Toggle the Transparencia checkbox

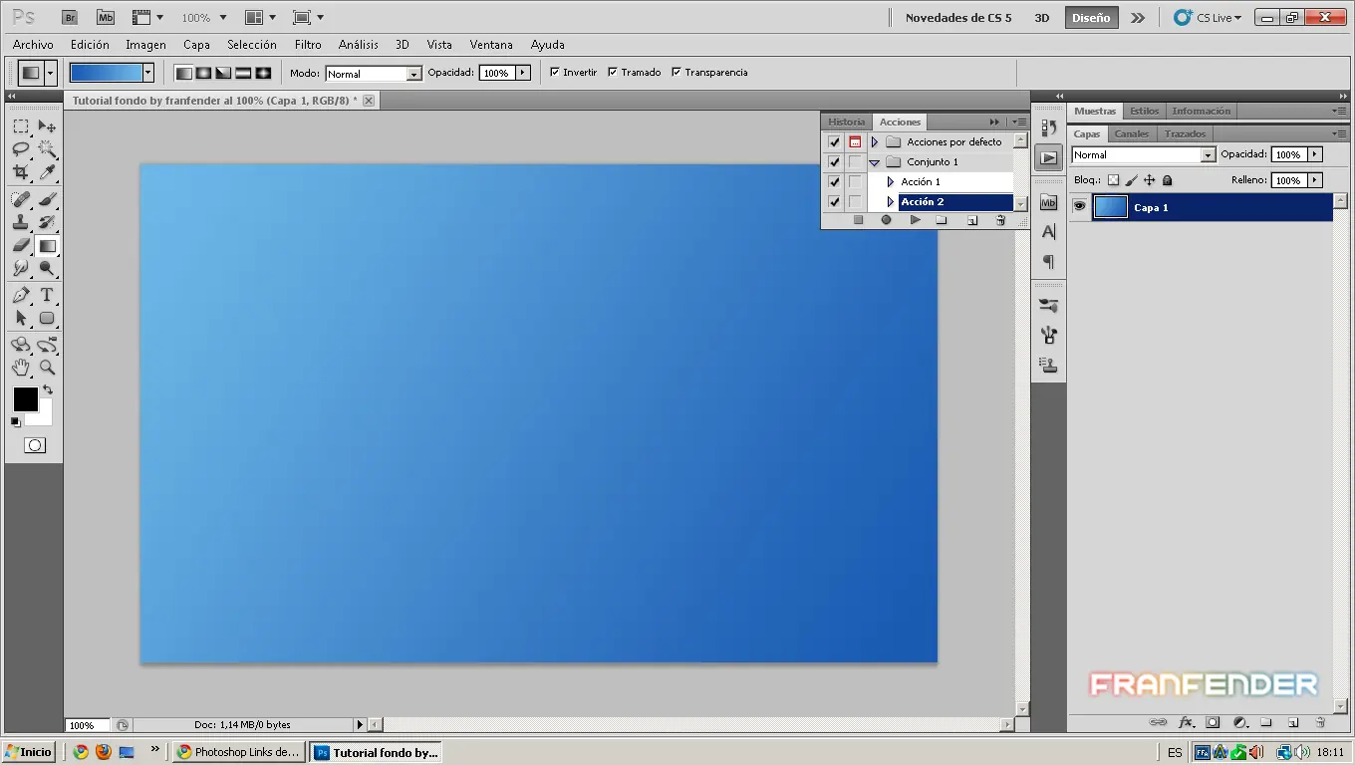click(677, 72)
